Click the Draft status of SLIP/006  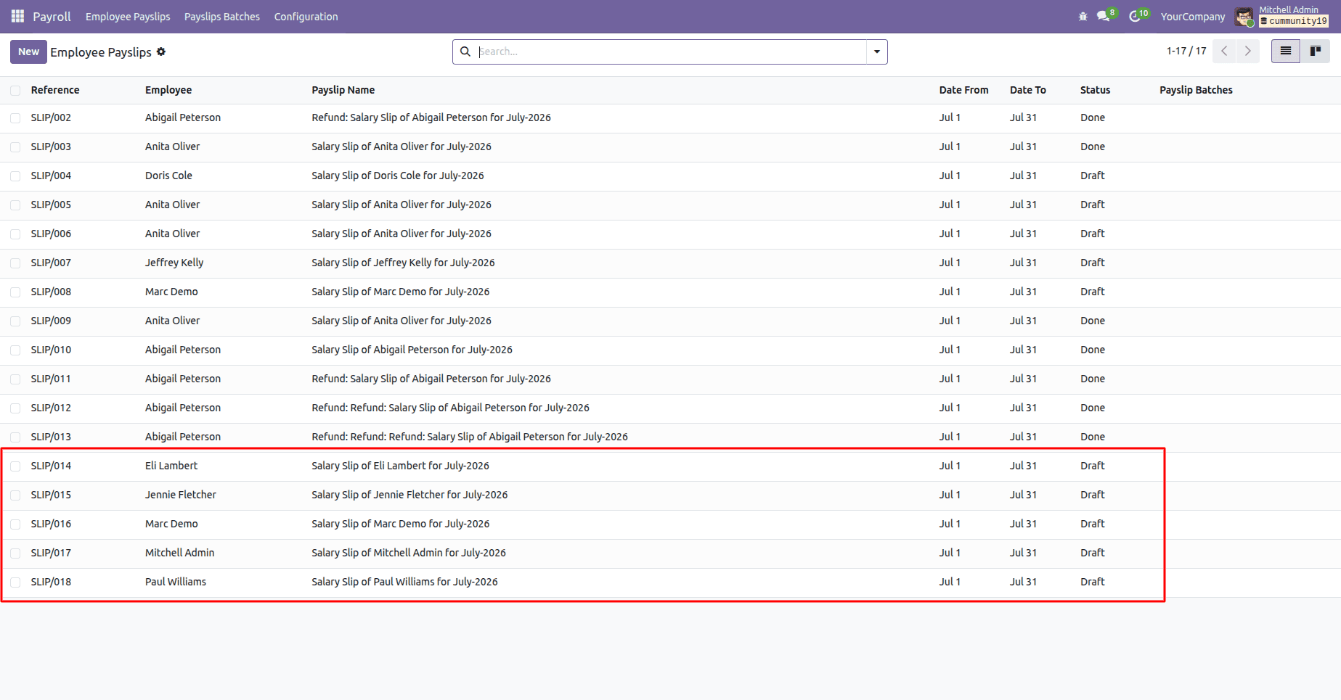point(1093,234)
